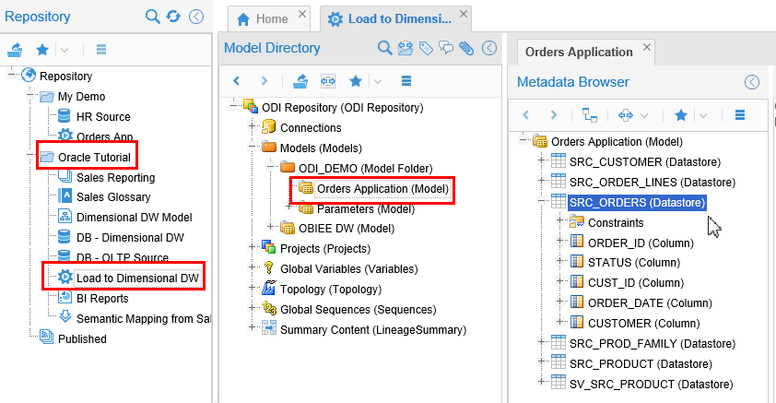The height and width of the screenshot is (403, 776).
Task: Open Load to Dimensional DW item
Action: point(137,279)
